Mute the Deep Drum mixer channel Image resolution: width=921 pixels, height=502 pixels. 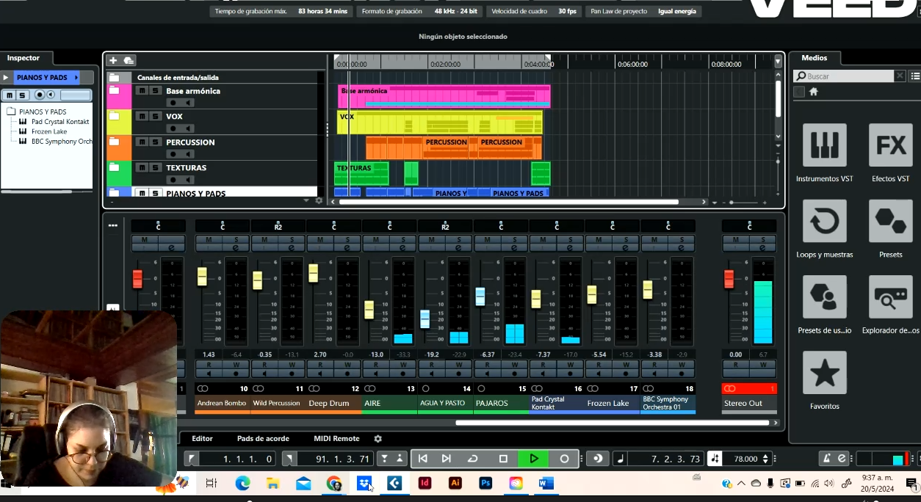click(x=320, y=239)
